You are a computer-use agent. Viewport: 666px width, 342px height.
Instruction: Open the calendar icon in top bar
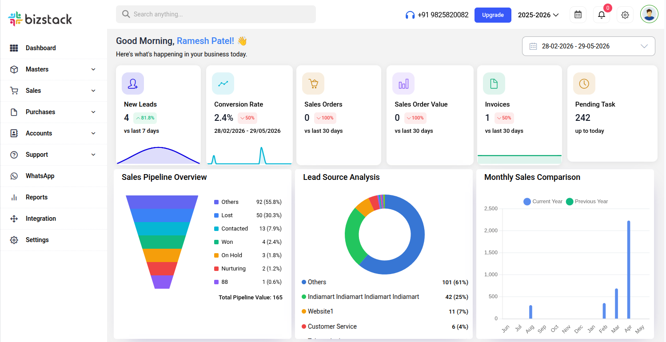(578, 15)
